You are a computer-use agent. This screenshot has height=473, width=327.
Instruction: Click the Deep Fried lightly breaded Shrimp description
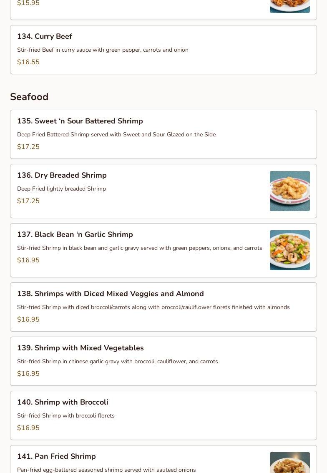61,189
